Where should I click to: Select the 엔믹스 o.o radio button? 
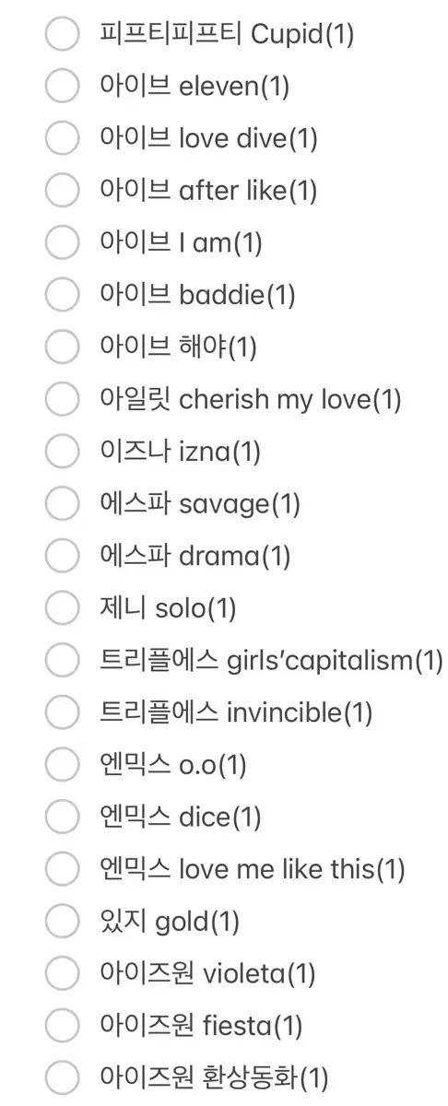[x=63, y=764]
